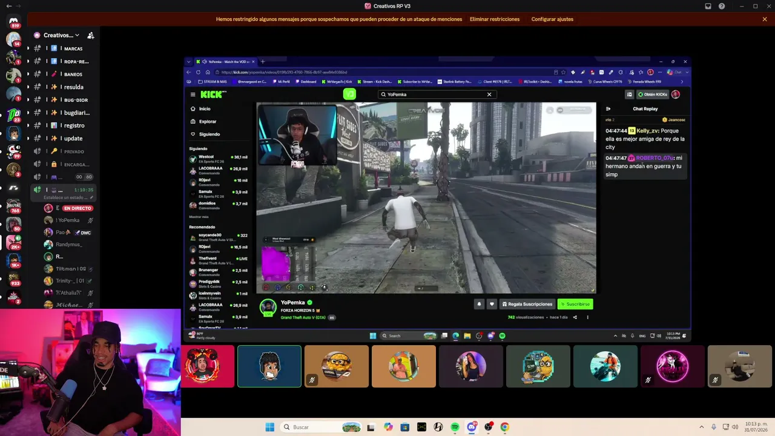Open Google Chrome from the Windows taskbar
Viewport: 775px width, 436px height.
tap(504, 427)
